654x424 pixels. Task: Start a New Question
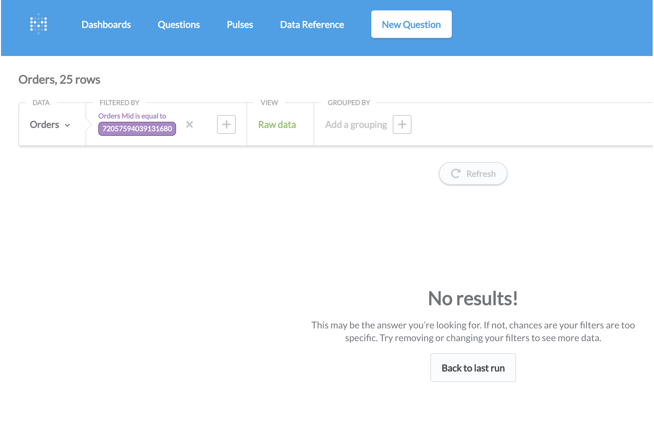click(411, 24)
